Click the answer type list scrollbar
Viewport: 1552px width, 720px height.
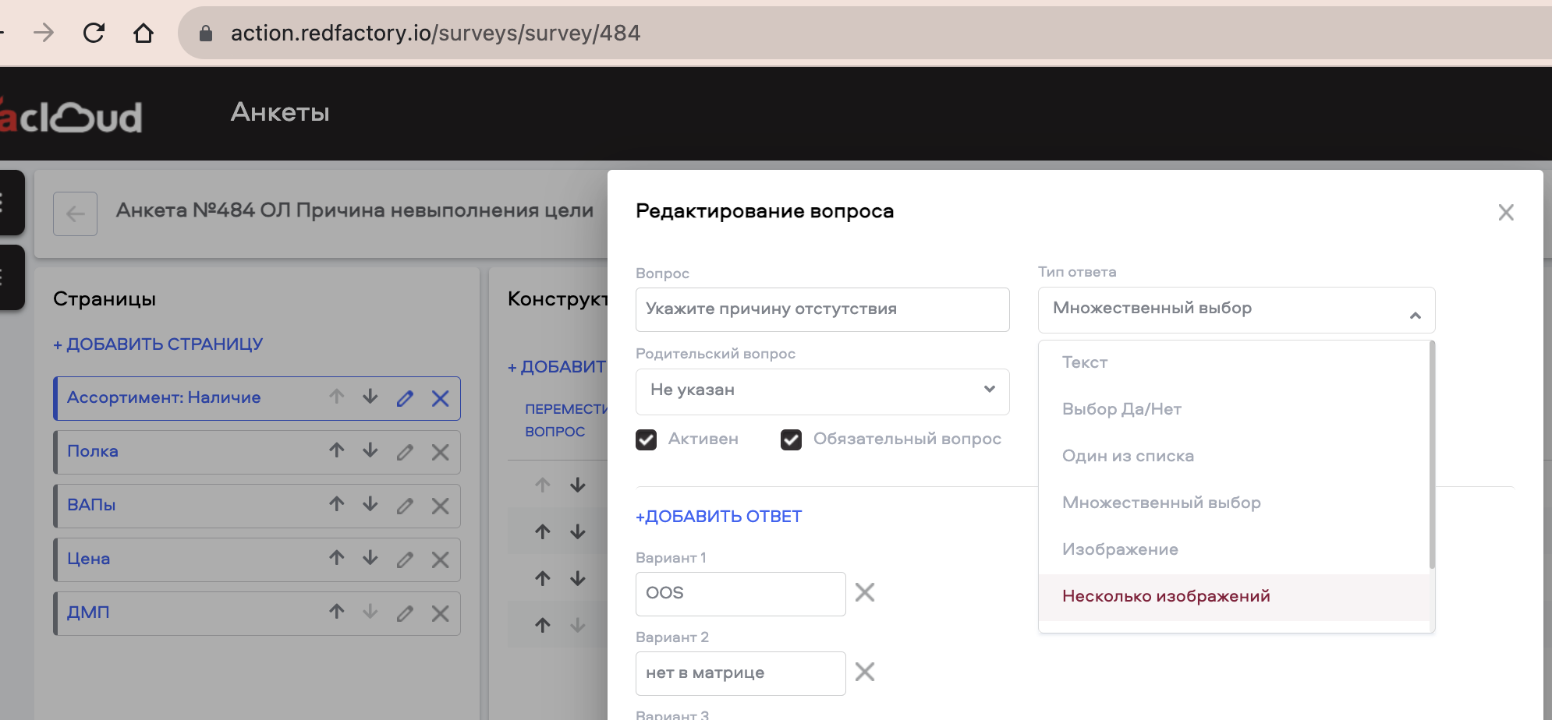[1432, 455]
